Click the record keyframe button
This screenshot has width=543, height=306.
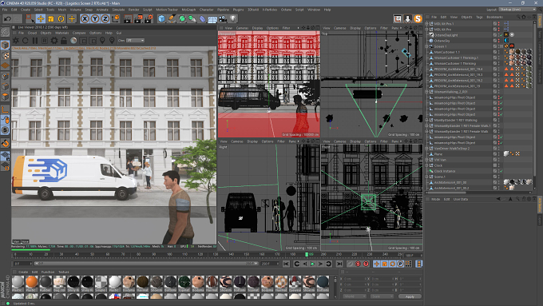pyautogui.click(x=351, y=264)
